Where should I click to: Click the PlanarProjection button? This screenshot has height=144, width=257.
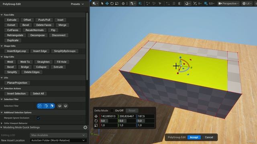pos(17,83)
